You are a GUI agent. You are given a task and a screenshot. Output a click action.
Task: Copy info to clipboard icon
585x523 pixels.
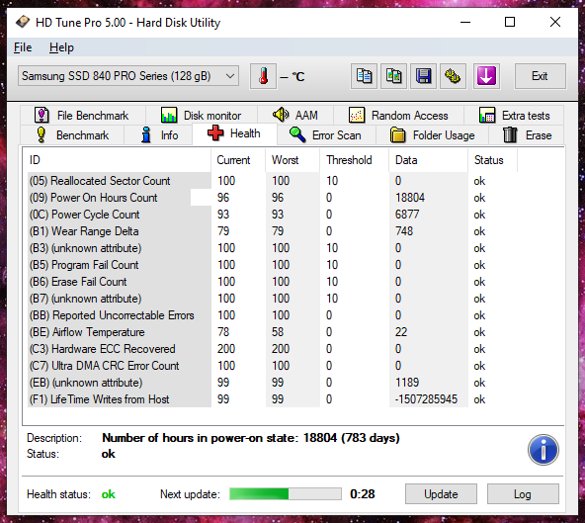click(x=364, y=76)
